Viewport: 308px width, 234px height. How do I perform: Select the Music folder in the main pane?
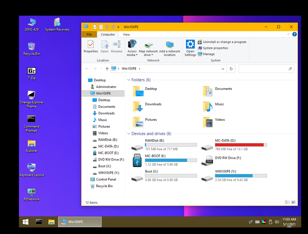(213, 106)
